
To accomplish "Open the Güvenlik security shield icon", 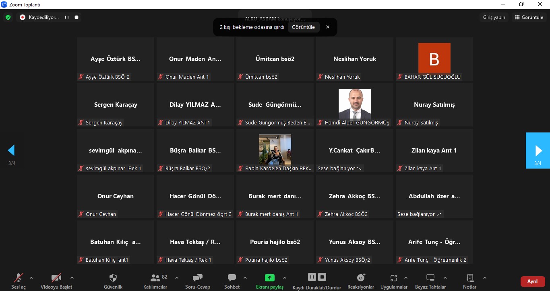I will click(x=113, y=278).
